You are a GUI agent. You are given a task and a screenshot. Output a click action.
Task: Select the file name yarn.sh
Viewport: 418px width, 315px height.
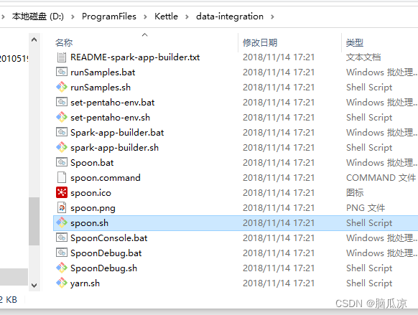[x=85, y=283]
